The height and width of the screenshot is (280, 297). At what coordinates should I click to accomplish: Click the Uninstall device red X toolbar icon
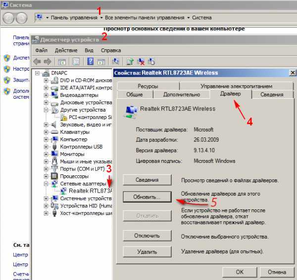click(141, 62)
